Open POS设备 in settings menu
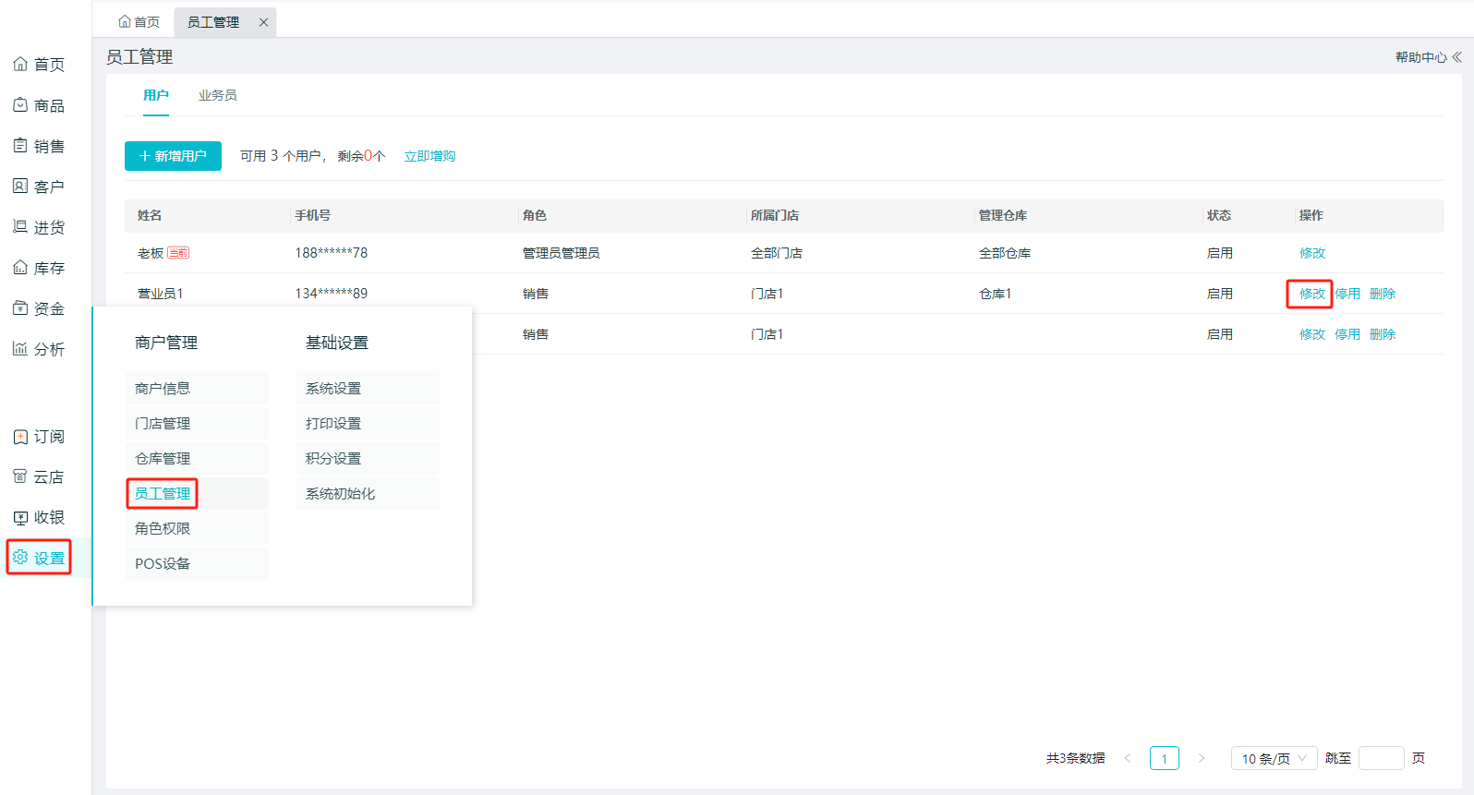Screen dimensions: 1474x795 pyautogui.click(x=197, y=564)
